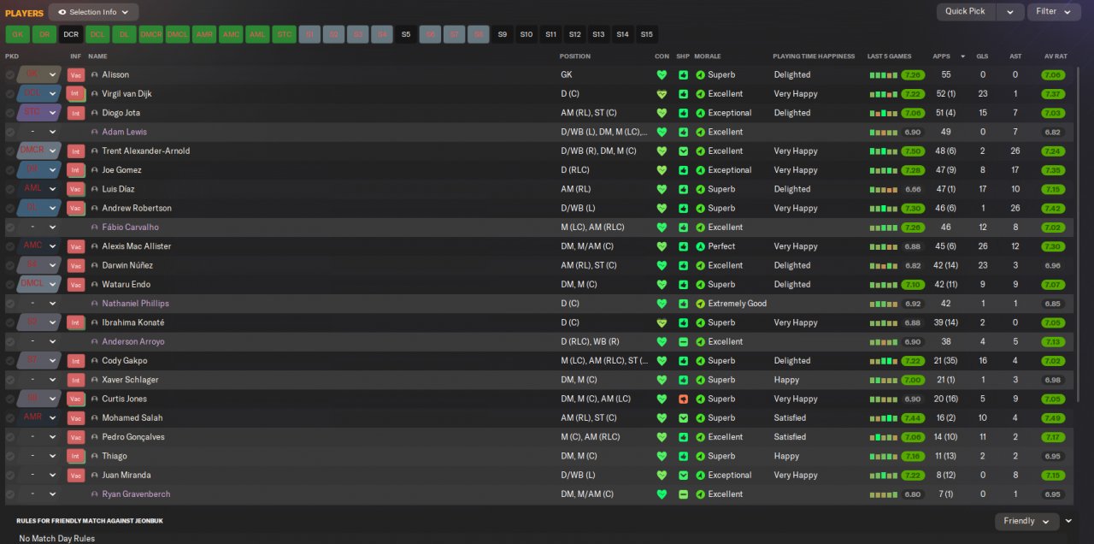
Task: Click Trent Alexander-Arnold's 7.50 last game rating pill
Action: pos(913,151)
